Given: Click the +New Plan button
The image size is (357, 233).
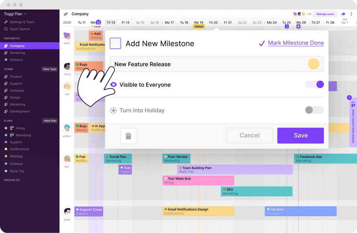Looking at the screenshot, I should [x=50, y=121].
